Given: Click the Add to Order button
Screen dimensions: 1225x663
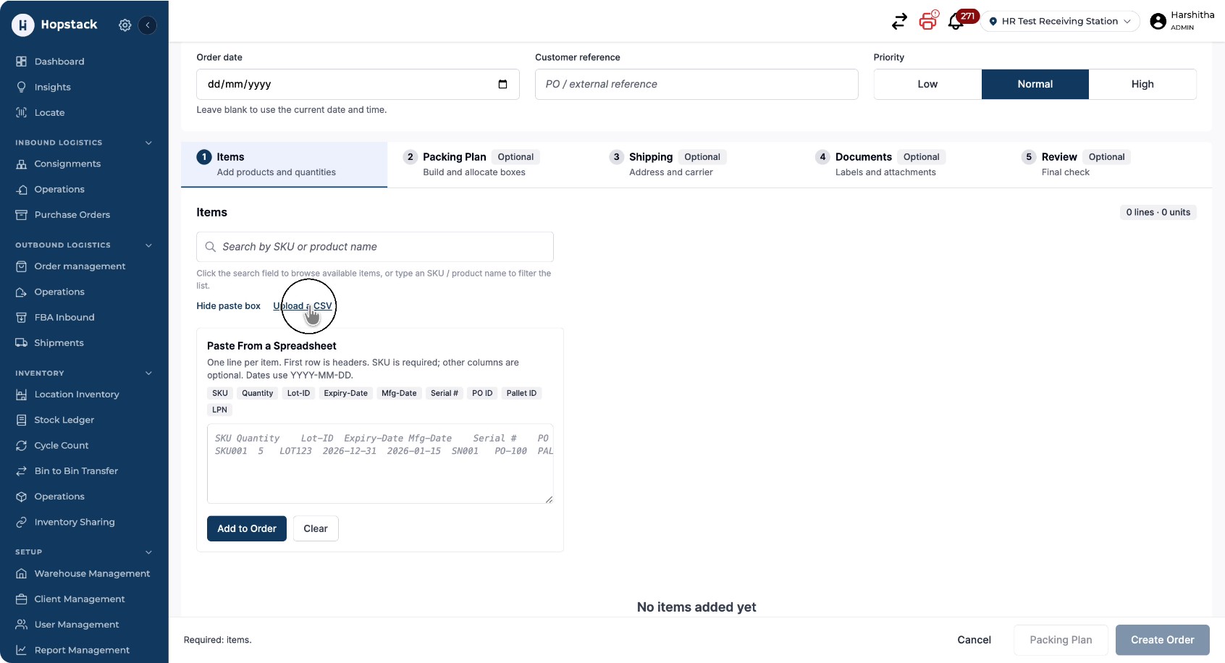Looking at the screenshot, I should point(247,528).
